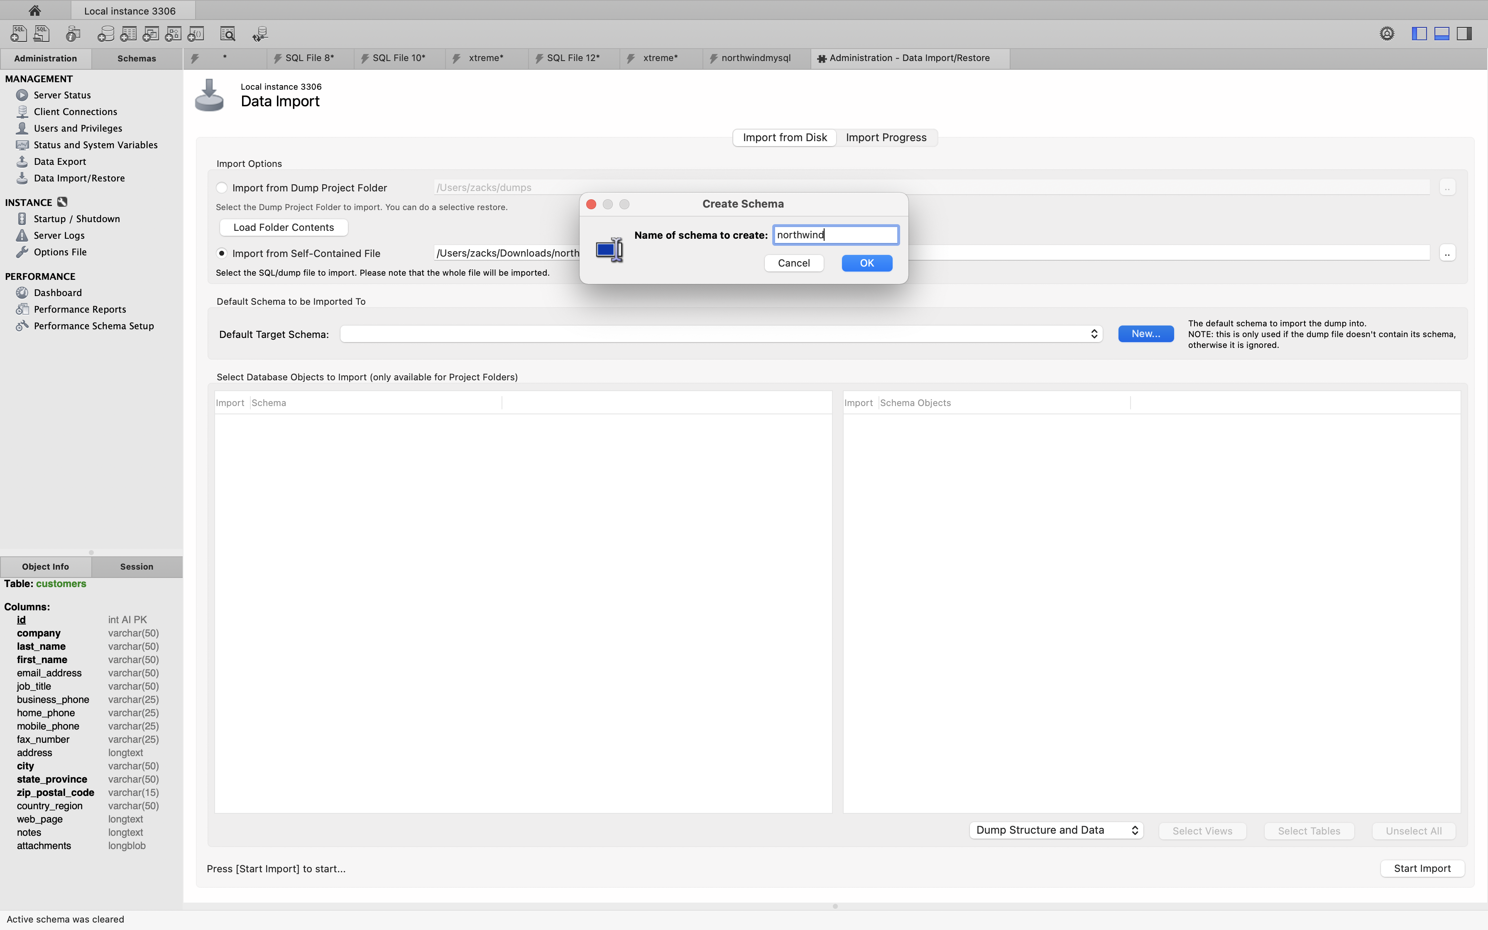The width and height of the screenshot is (1488, 930).
Task: Click the create new function icon
Action: [196, 34]
